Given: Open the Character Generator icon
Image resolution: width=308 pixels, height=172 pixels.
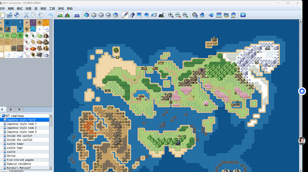Looking at the screenshot, I should coord(233,15).
